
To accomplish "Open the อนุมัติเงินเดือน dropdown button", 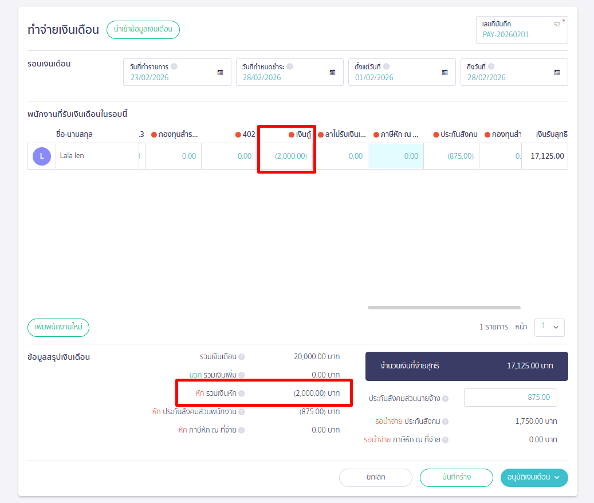I will (x=534, y=477).
